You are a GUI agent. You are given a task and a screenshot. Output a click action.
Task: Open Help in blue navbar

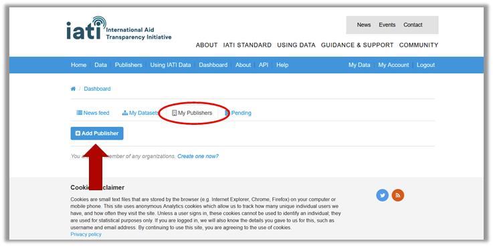pyautogui.click(x=282, y=65)
